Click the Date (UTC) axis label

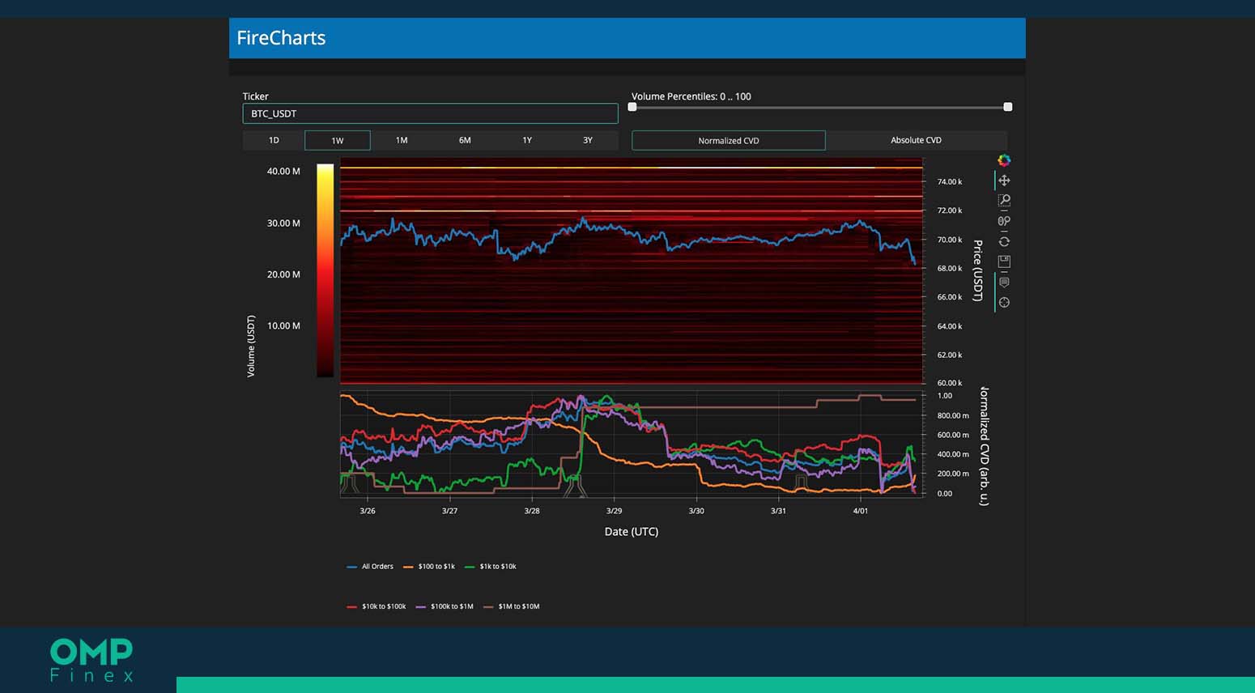point(632,532)
